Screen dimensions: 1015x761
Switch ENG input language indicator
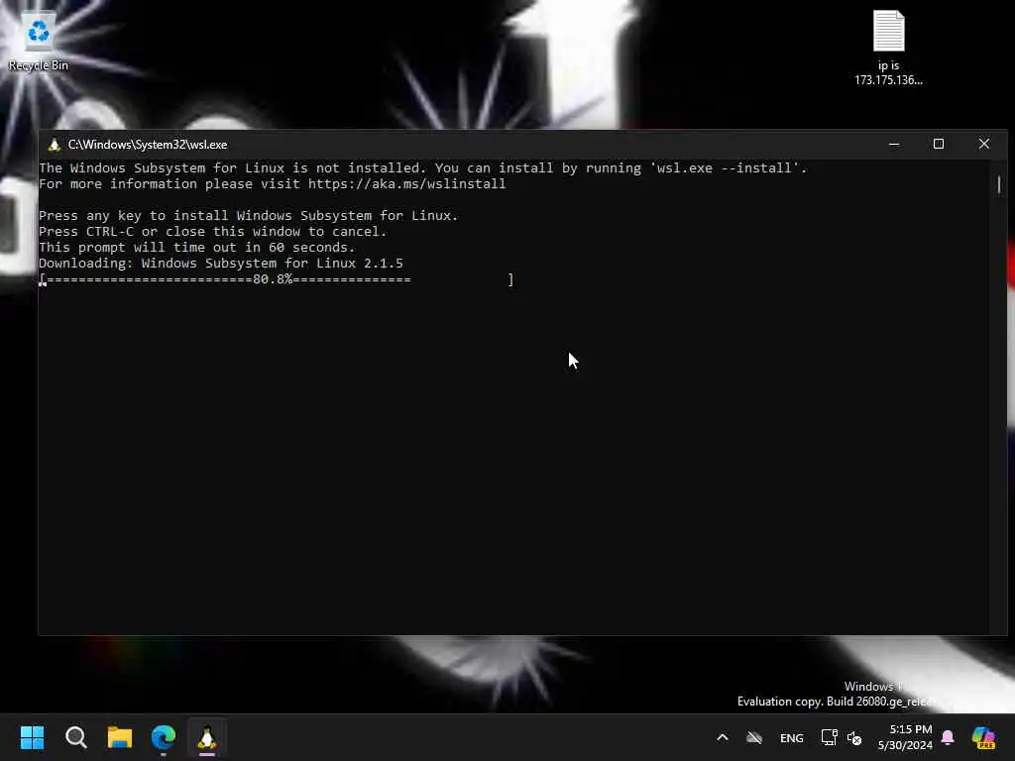(792, 737)
